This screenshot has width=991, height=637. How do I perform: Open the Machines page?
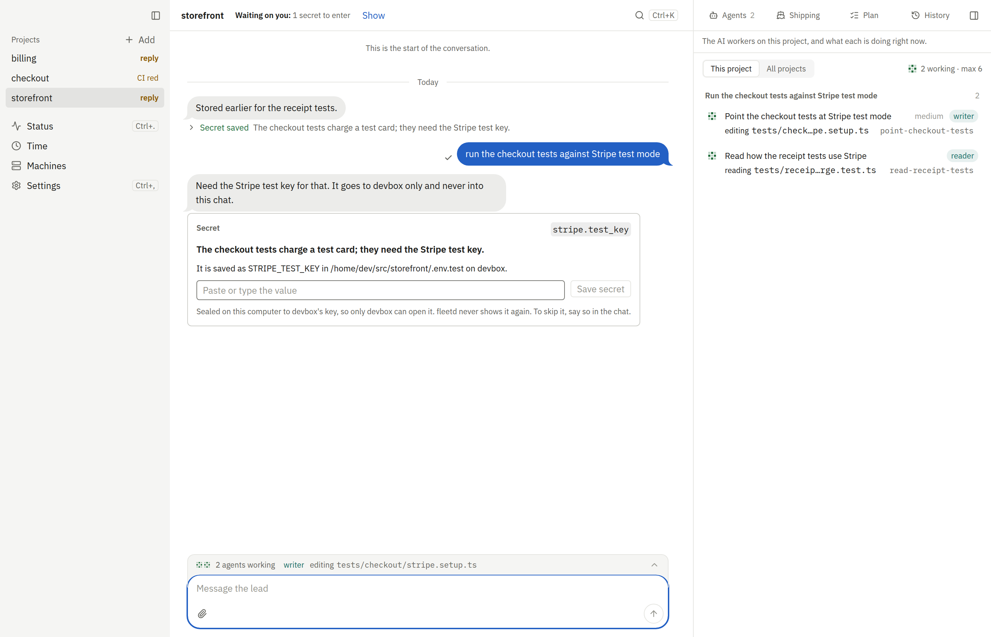pyautogui.click(x=85, y=166)
